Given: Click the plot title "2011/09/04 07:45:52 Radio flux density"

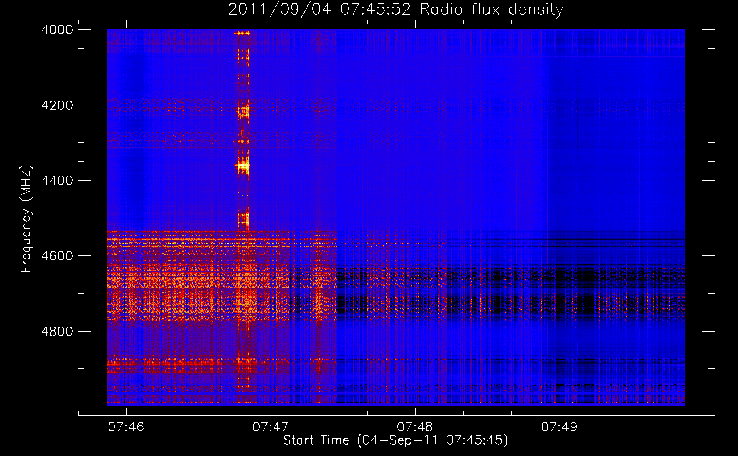Looking at the screenshot, I should (395, 9).
